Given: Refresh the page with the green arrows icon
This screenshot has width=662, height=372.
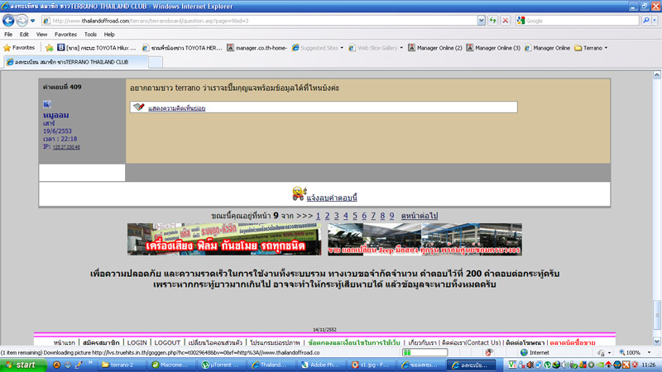Looking at the screenshot, I should coord(492,21).
